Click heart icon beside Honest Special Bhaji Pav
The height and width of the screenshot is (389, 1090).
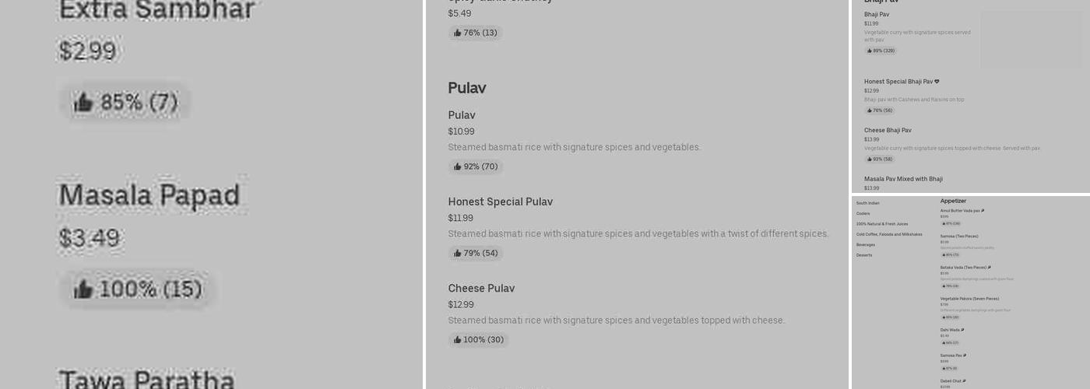pyautogui.click(x=937, y=82)
